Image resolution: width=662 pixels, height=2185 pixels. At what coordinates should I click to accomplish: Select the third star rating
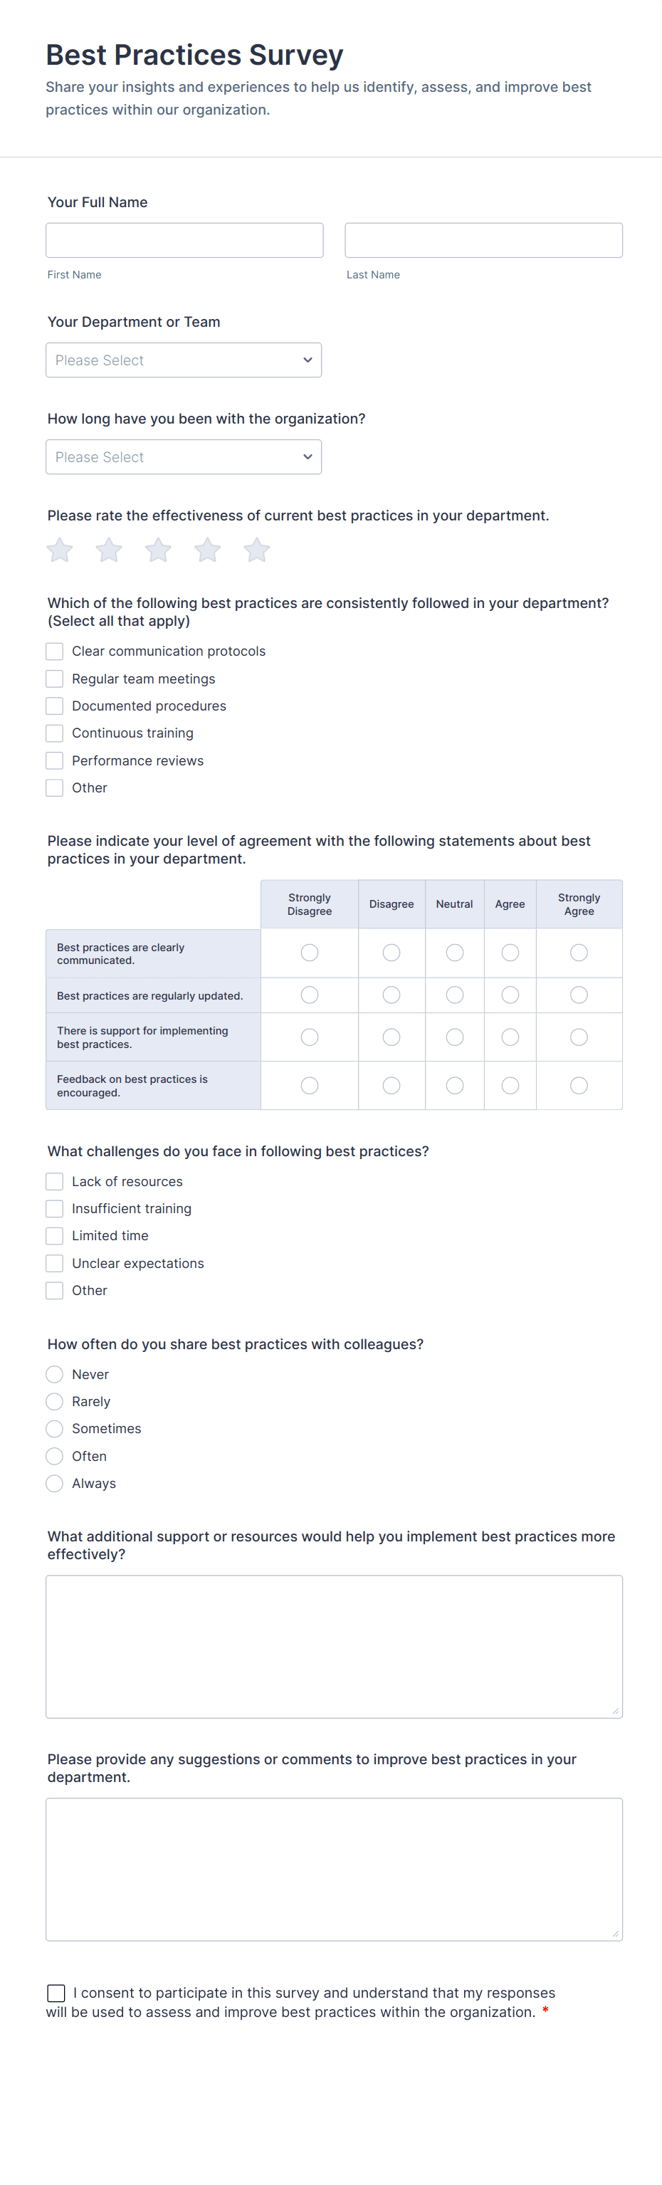point(159,550)
